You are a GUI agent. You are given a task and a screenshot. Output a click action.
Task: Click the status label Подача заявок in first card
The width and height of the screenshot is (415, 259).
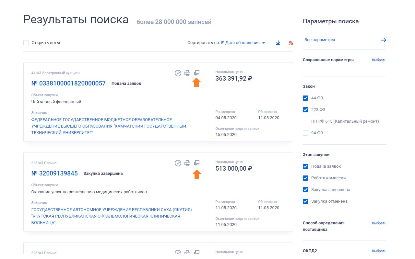pyautogui.click(x=126, y=84)
